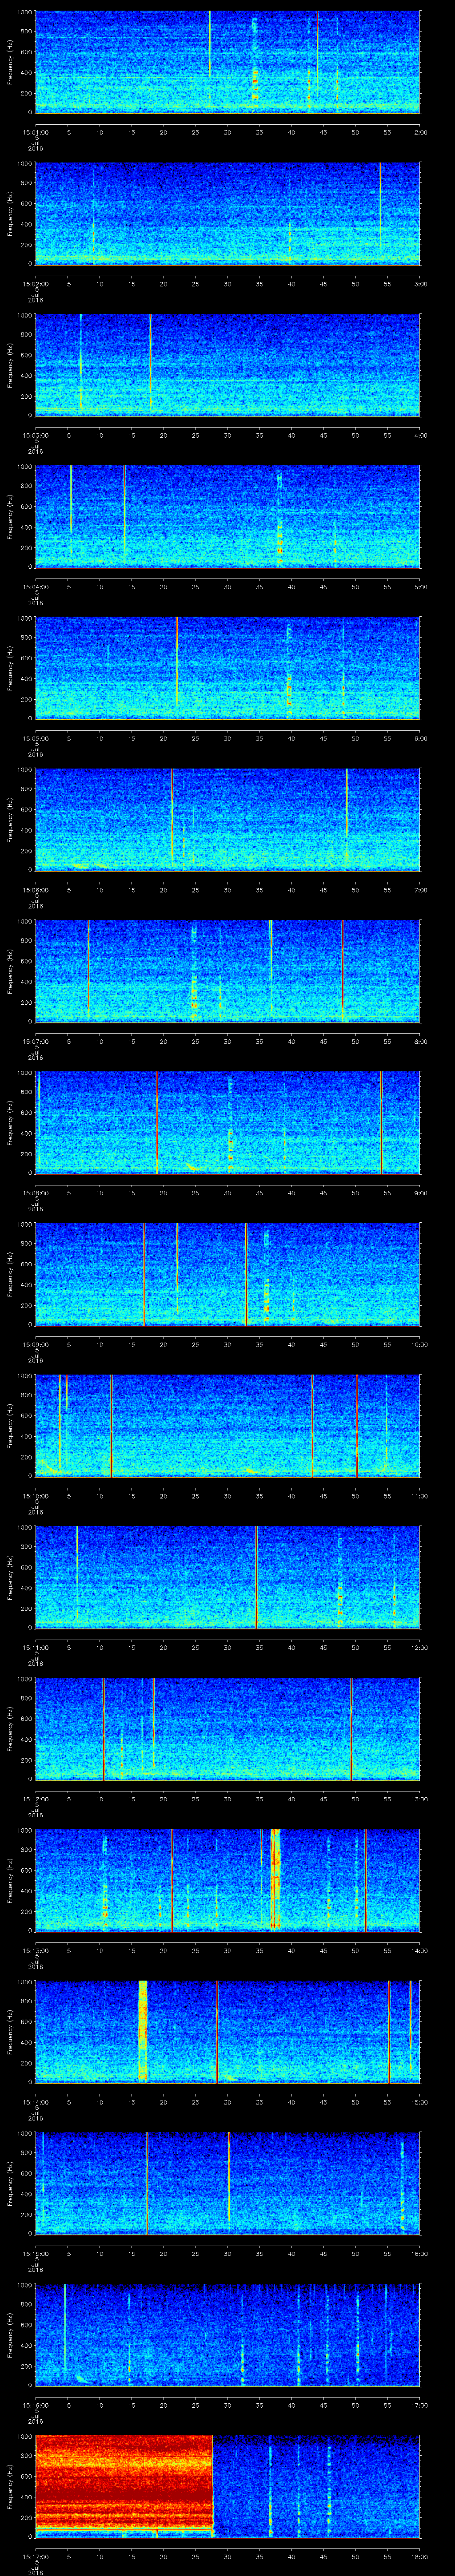
Task: Open the spectrogram panel starting at 15:15:00
Action: click(228, 2185)
